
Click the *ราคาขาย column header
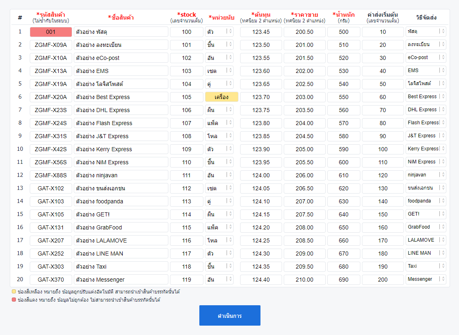[305, 15]
